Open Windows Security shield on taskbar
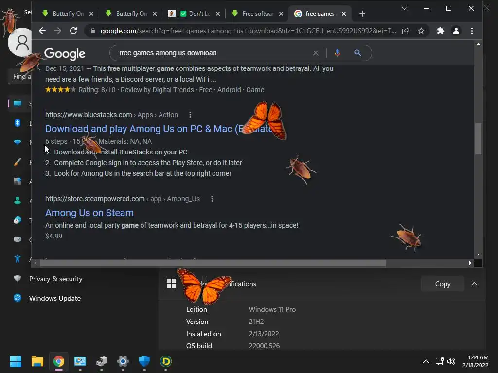 click(144, 361)
